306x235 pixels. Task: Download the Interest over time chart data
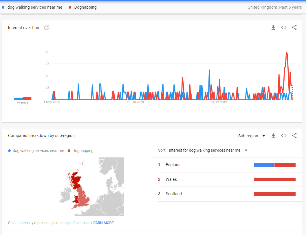[273, 28]
